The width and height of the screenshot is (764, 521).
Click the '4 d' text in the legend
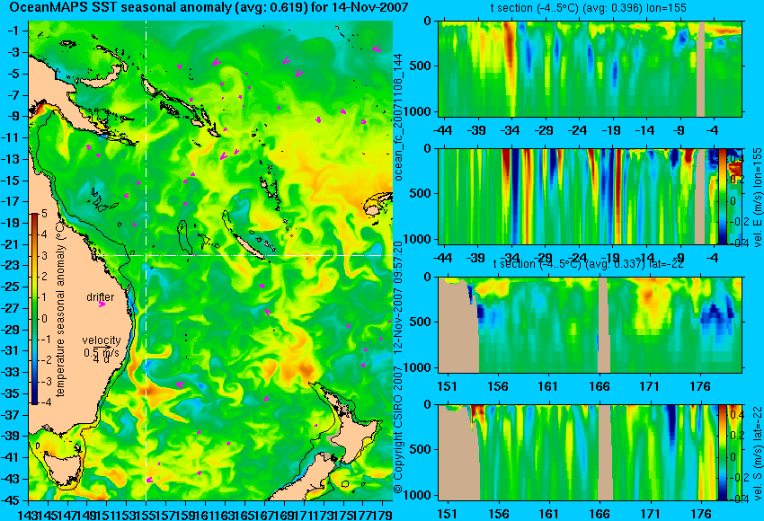[x=101, y=360]
